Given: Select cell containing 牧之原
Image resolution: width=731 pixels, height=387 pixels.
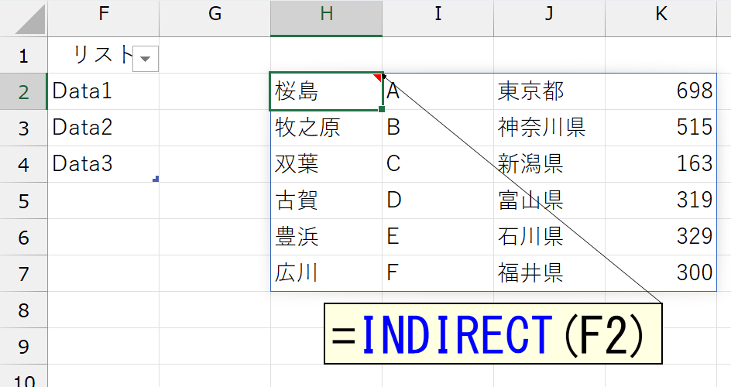Looking at the screenshot, I should [x=326, y=128].
